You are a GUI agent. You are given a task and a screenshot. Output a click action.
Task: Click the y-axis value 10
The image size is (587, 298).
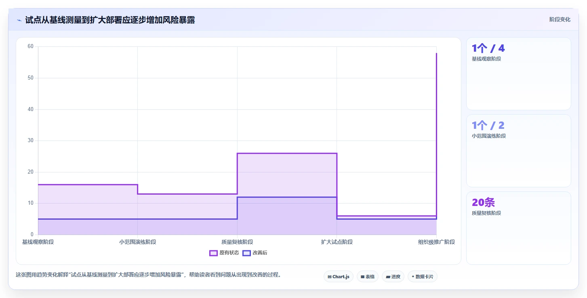tap(30, 203)
